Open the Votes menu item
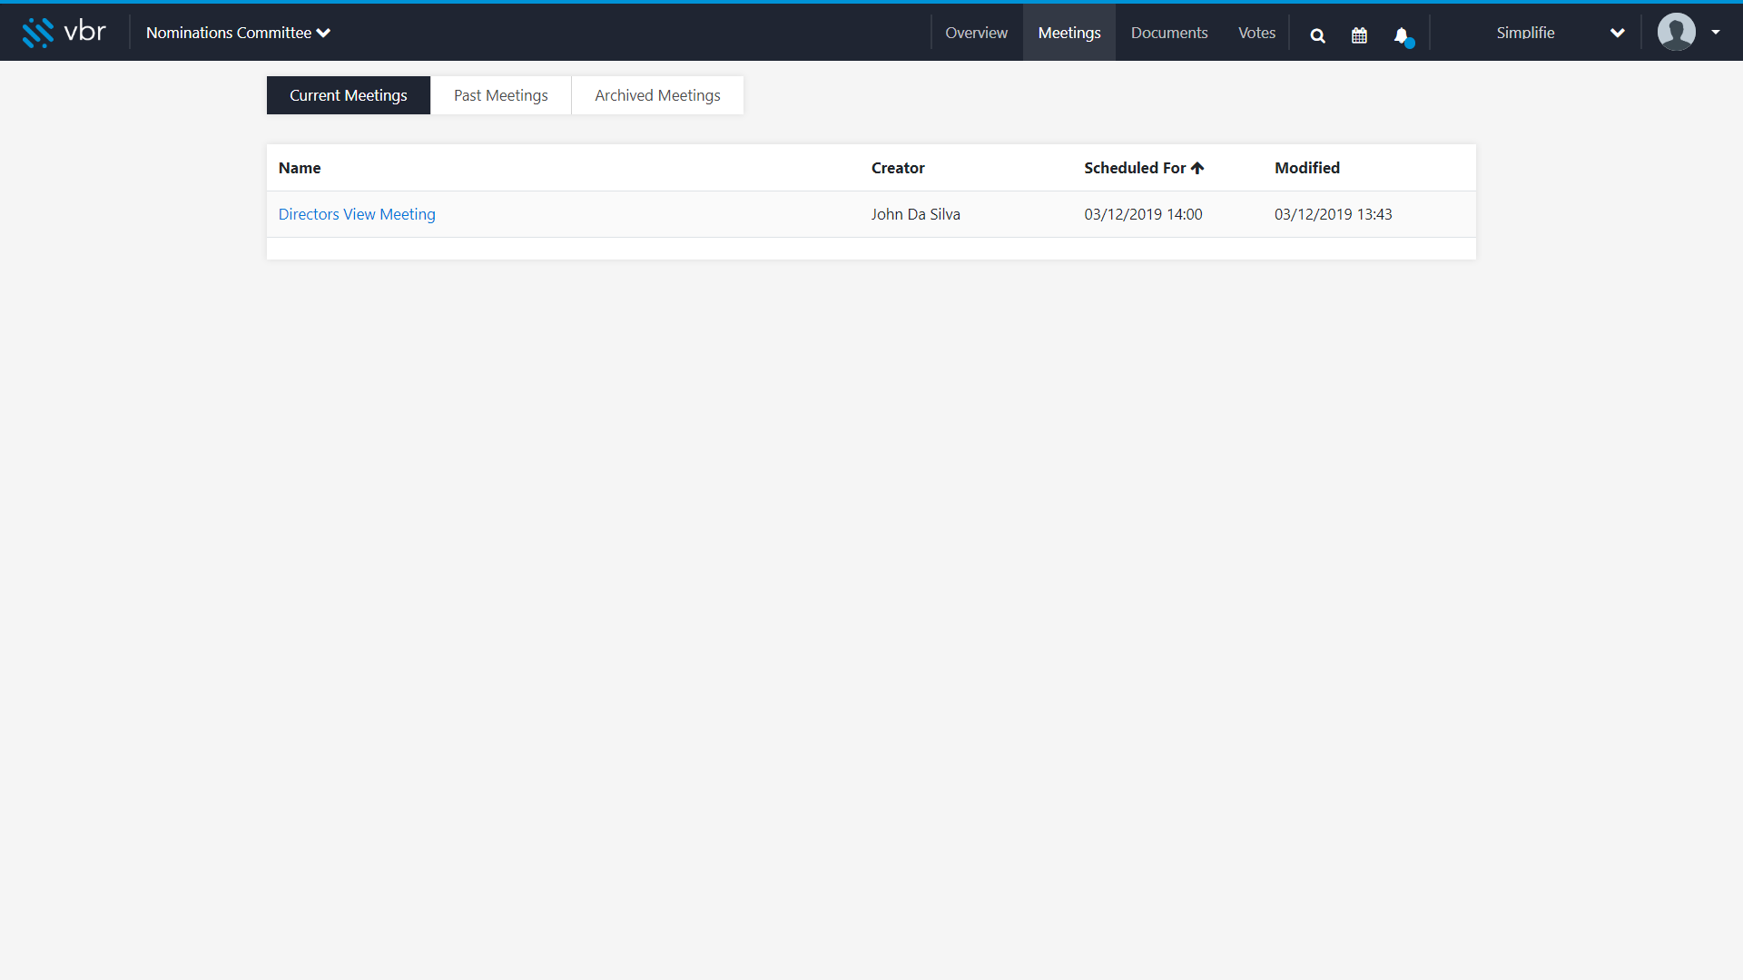Screen dimensions: 1743x980 1256,33
